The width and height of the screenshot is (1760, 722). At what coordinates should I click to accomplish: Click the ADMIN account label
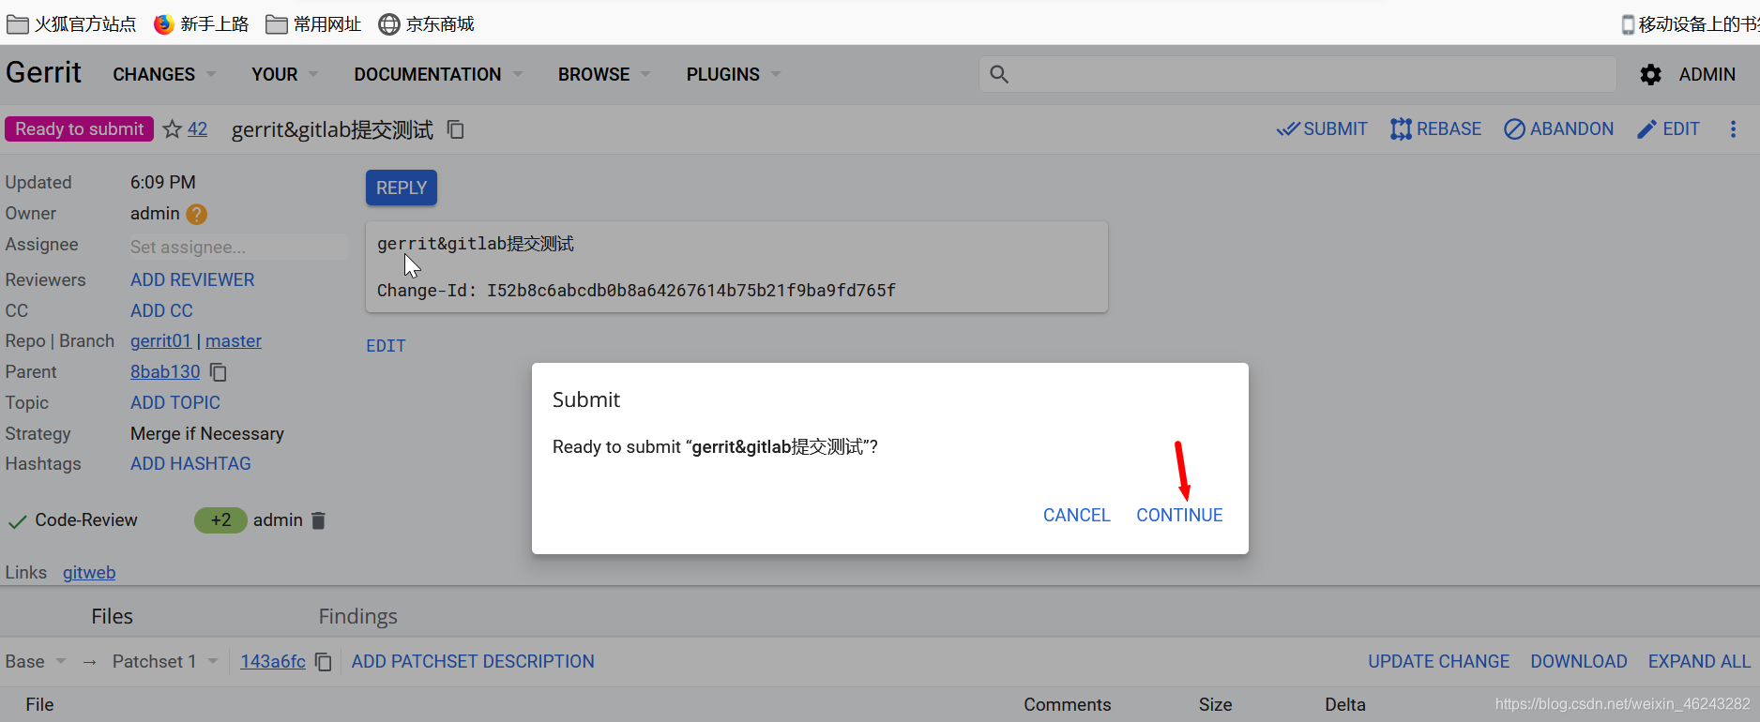[x=1707, y=74]
